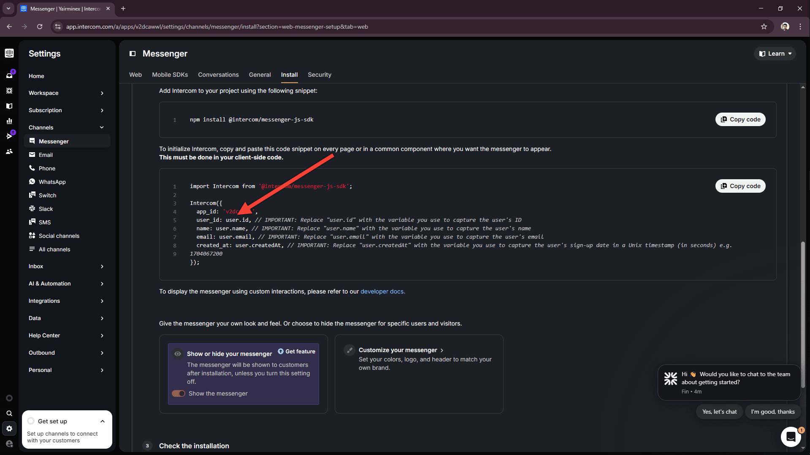Open the user profile avatar in left rail
The image size is (810, 455).
9,444
